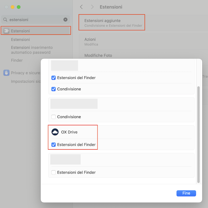The width and height of the screenshot is (208, 208).
Task: Click the green fullscreen window button
Action: [19, 7]
